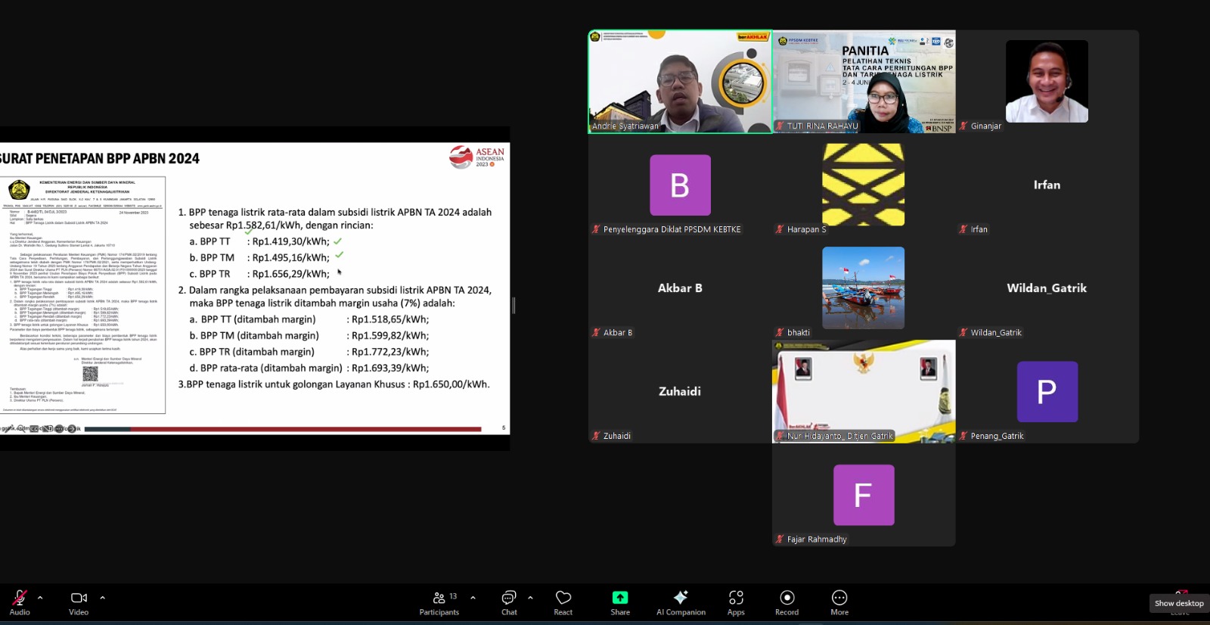Click Harapan S's yellow pattern avatar

(x=864, y=185)
